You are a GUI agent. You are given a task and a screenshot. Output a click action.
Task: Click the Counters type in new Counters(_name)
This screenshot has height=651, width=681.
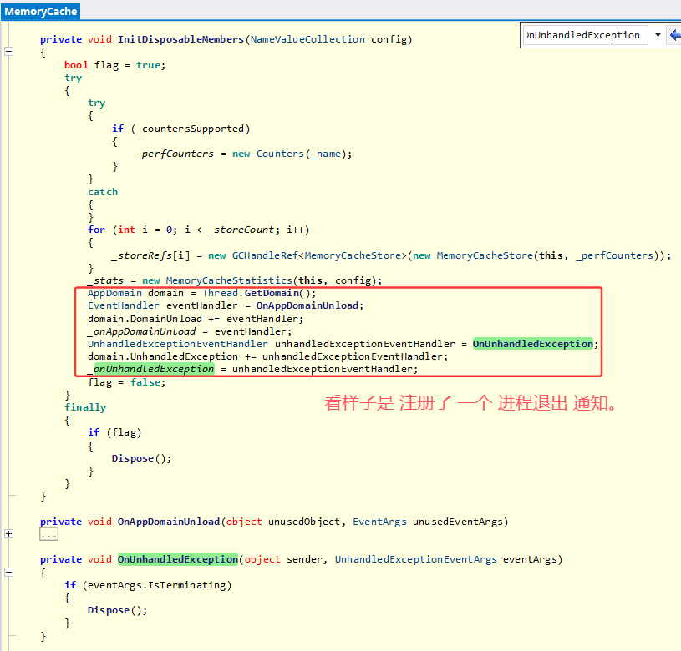[x=280, y=154]
